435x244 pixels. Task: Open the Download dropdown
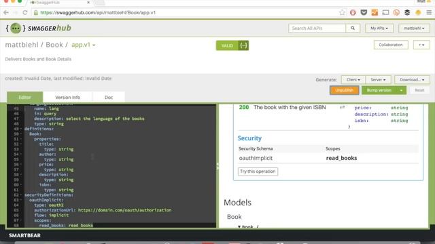[x=412, y=80]
